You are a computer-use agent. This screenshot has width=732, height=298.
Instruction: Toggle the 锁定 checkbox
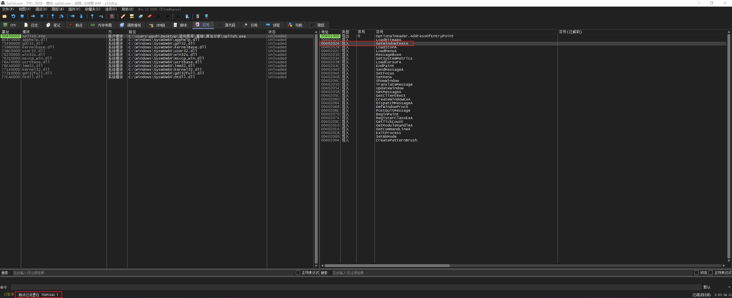click(x=697, y=273)
